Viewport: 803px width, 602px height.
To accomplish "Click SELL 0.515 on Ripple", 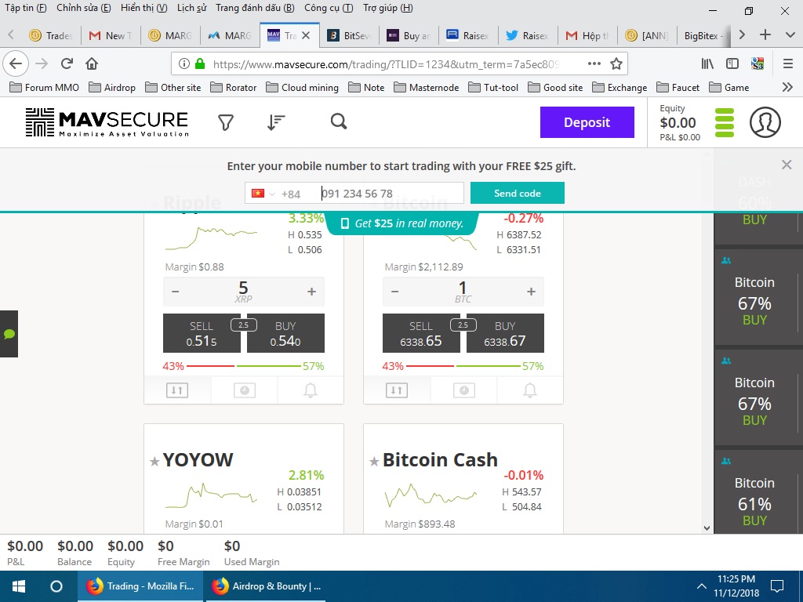I will [x=202, y=333].
